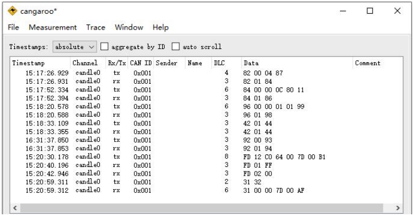The height and width of the screenshot is (216, 413).
Task: Open the Window menu
Action: point(129,27)
